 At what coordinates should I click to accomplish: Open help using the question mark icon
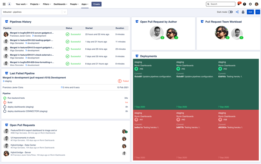click(245, 4)
